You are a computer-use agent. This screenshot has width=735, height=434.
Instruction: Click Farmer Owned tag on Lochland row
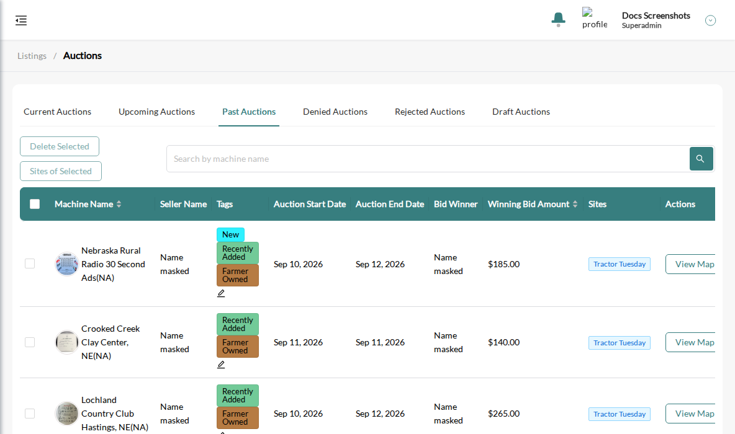pos(238,418)
